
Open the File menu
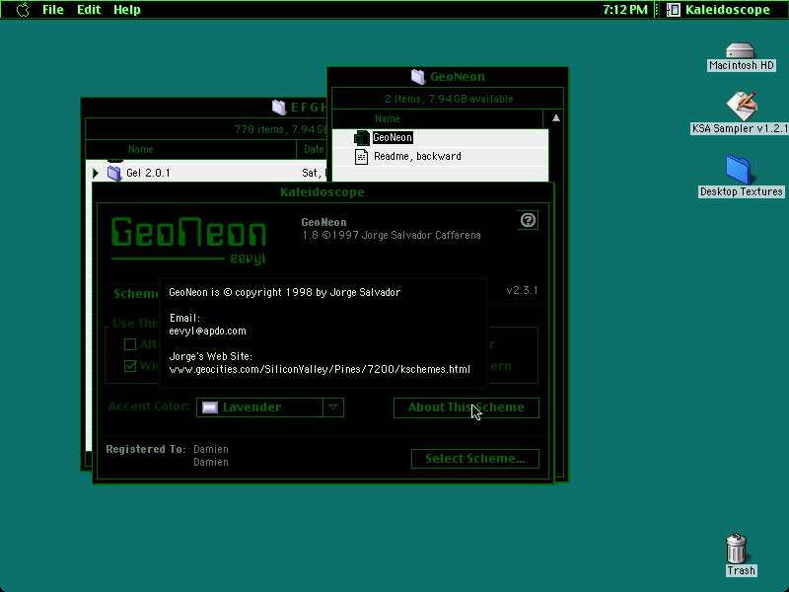click(x=53, y=10)
